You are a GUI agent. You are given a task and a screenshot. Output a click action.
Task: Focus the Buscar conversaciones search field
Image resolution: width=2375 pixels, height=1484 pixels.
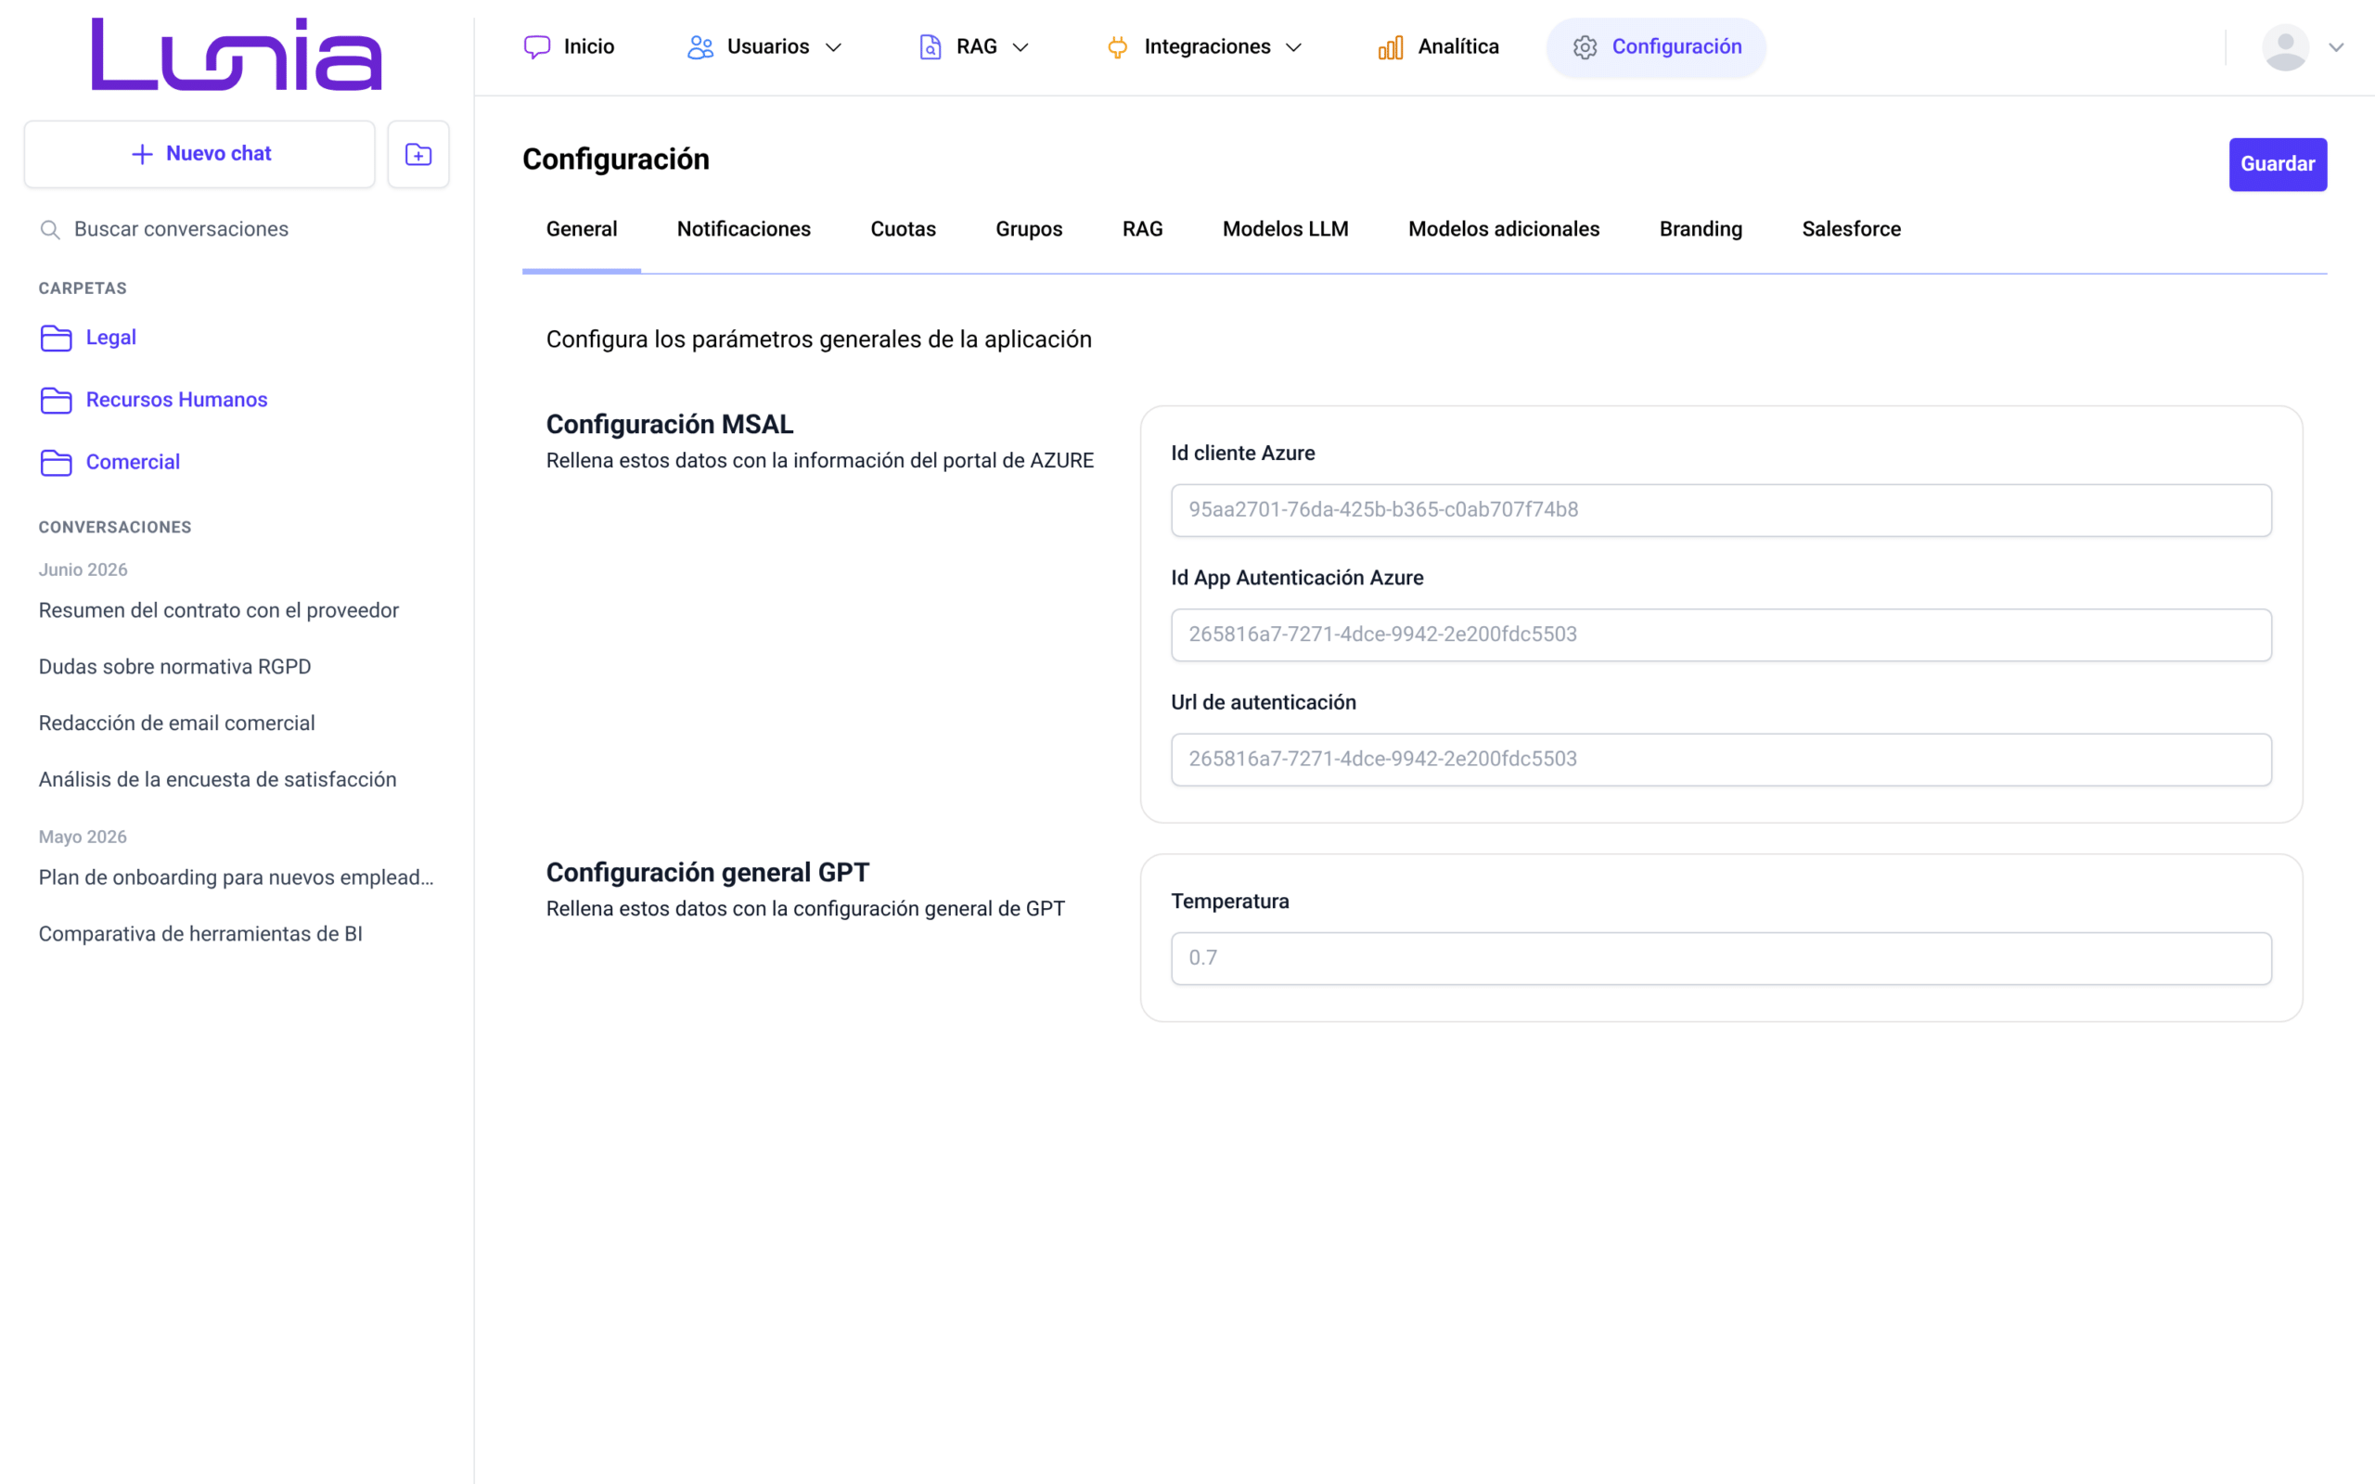click(x=237, y=230)
